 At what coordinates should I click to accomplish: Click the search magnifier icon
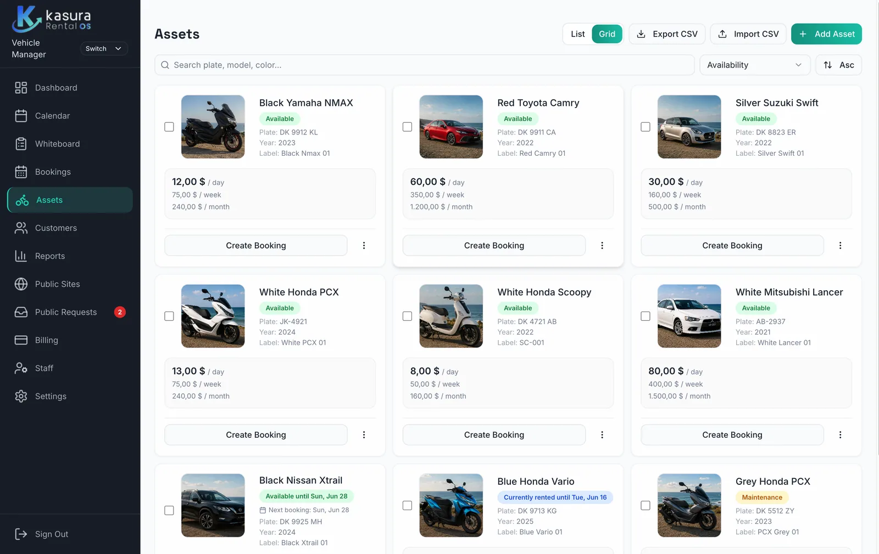165,65
